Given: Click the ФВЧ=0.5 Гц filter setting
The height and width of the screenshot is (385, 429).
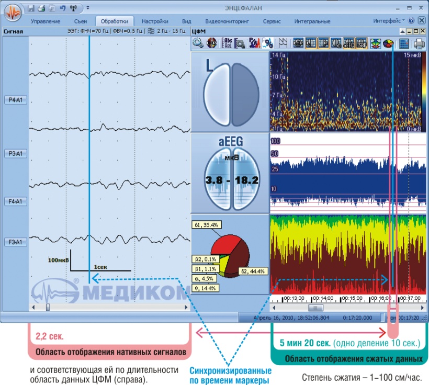Looking at the screenshot, I should [128, 31].
